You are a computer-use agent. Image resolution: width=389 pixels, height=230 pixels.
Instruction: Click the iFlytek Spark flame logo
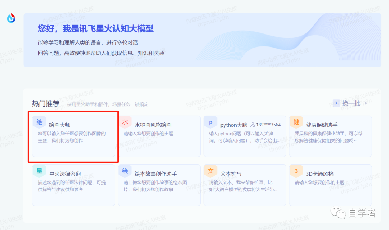coord(11,18)
